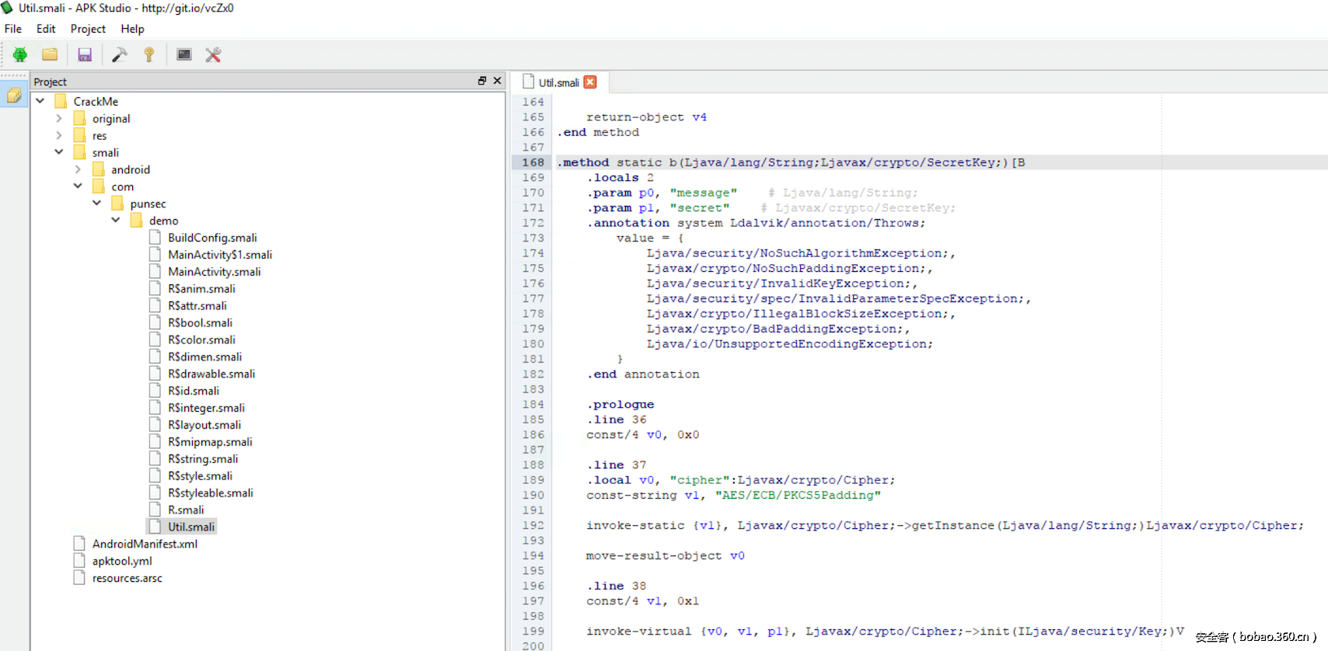Open the Edit menu
This screenshot has height=651, width=1328.
(x=46, y=29)
